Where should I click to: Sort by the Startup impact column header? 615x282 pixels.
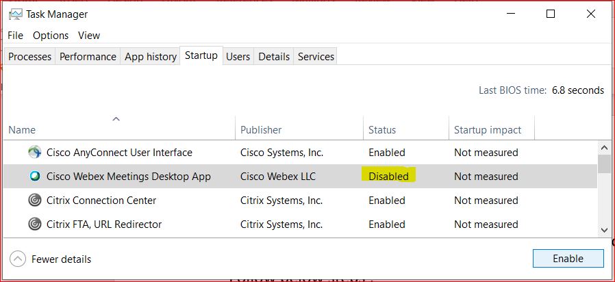pyautogui.click(x=488, y=130)
